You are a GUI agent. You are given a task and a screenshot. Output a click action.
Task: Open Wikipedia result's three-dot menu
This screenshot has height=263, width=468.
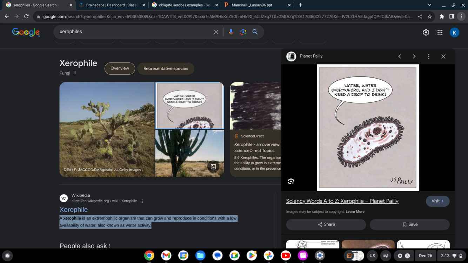[142, 201]
